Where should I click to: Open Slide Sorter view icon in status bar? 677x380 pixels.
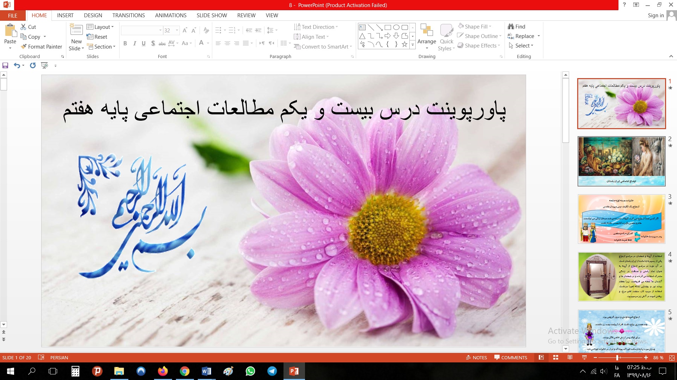click(x=556, y=357)
